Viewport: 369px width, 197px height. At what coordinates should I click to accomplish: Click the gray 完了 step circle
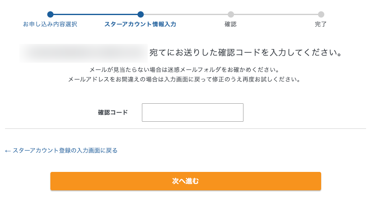pos(321,14)
